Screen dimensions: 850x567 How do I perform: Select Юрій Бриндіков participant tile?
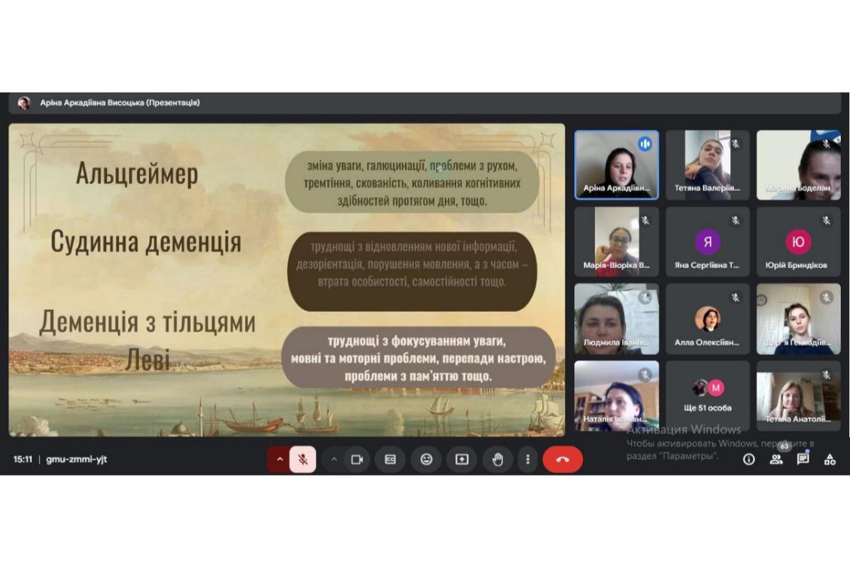(798, 242)
